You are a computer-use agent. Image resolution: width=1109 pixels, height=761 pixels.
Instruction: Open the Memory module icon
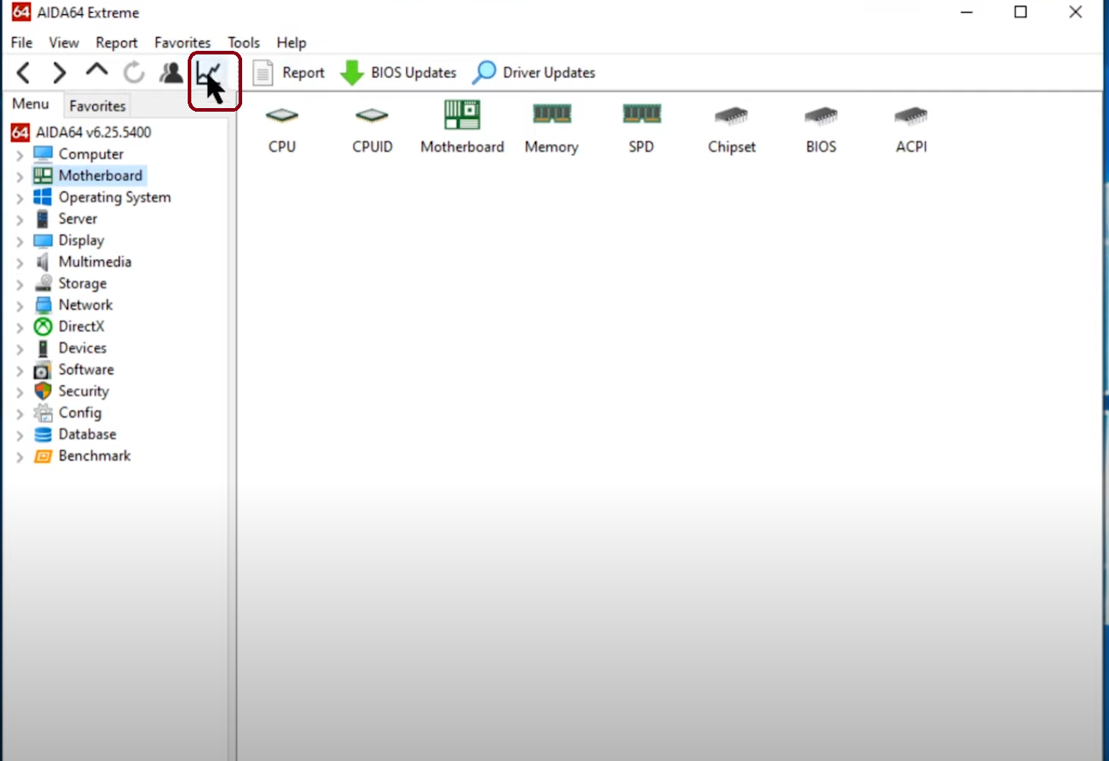point(552,114)
